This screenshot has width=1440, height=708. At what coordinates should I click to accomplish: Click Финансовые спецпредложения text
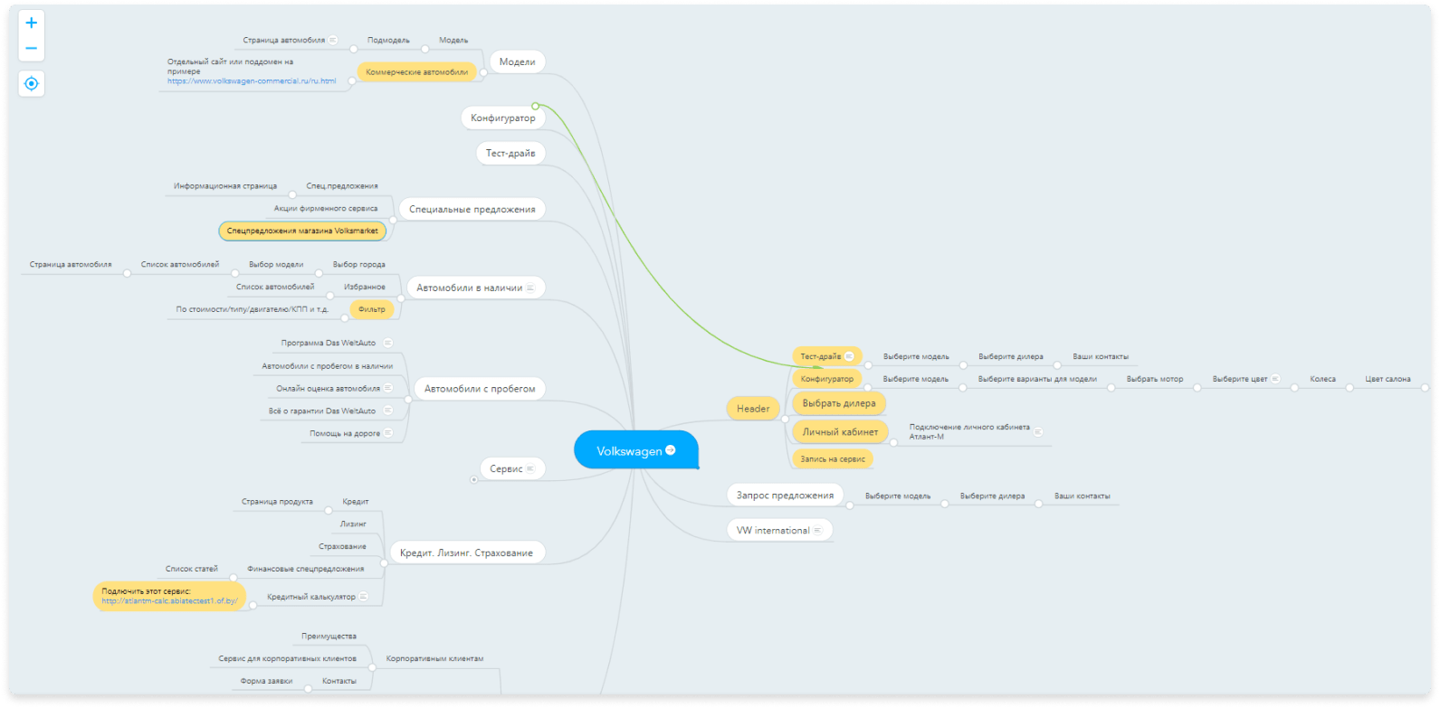(306, 570)
